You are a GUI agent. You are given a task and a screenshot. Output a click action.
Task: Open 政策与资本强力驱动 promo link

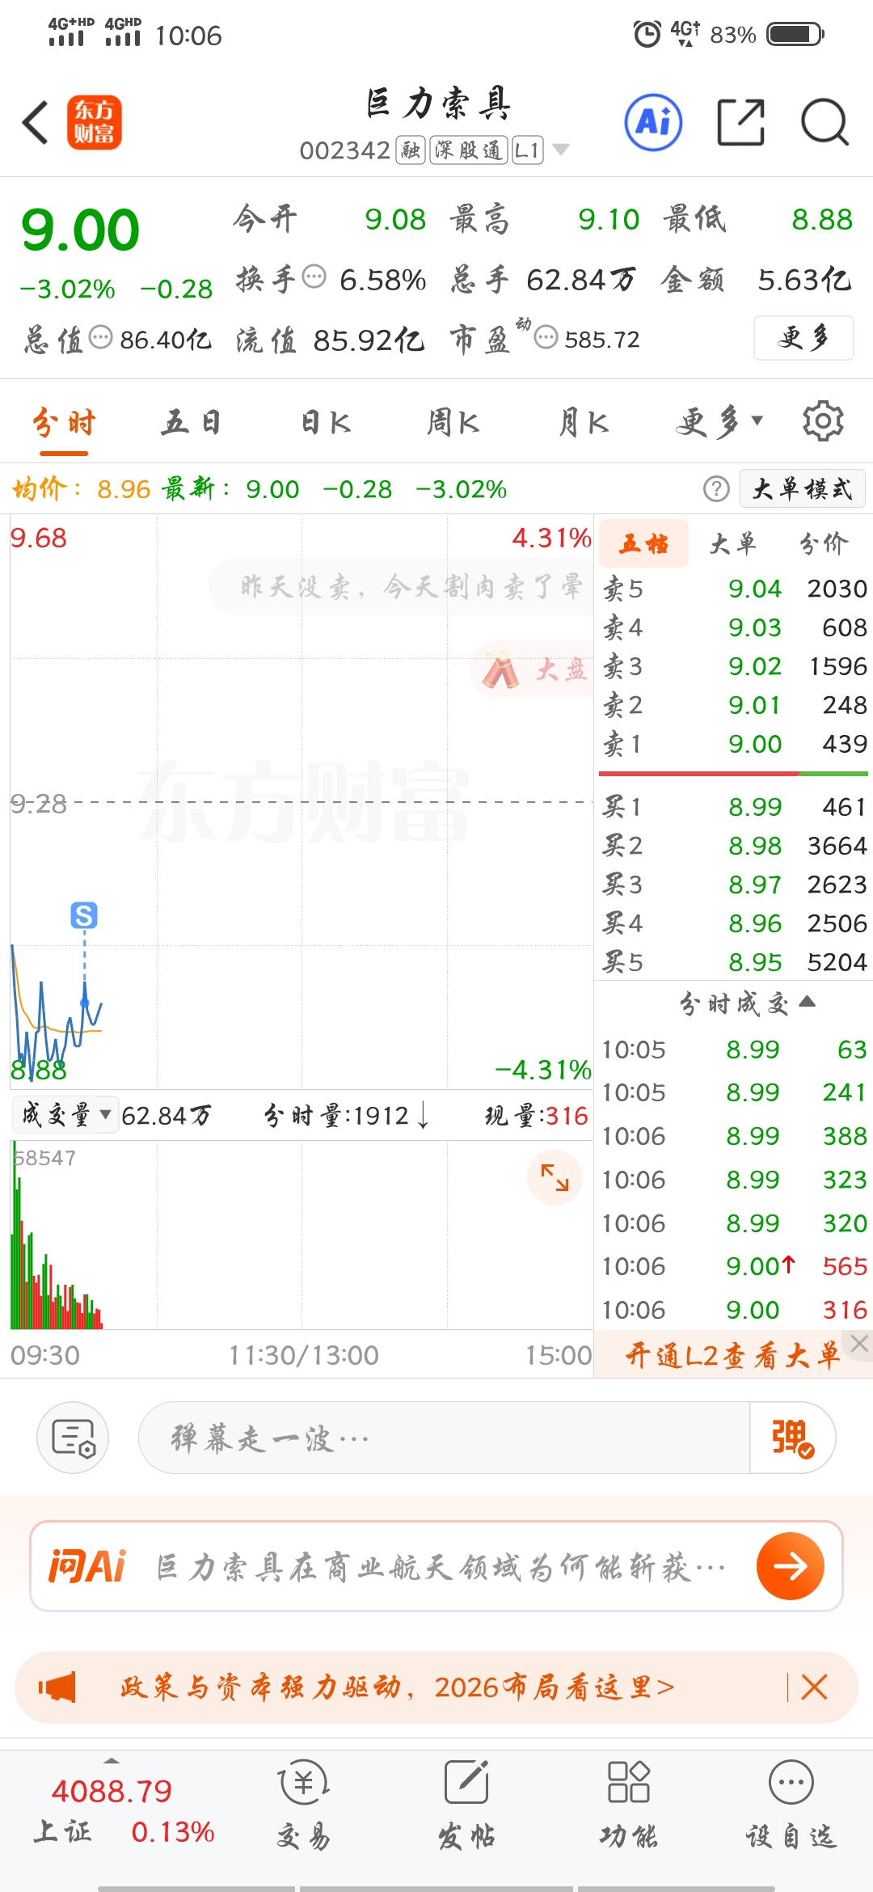click(396, 1687)
